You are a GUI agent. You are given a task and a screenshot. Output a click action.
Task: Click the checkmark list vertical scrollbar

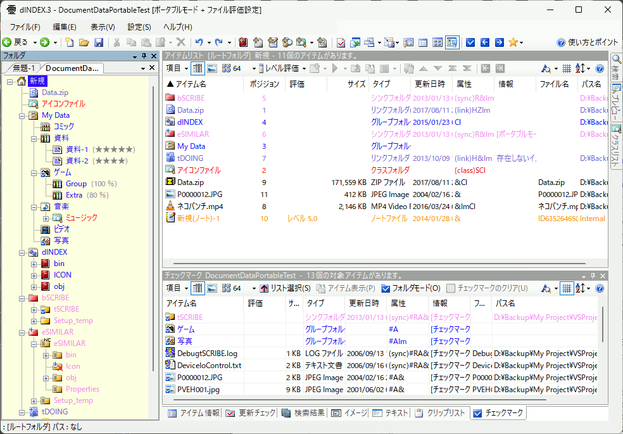click(603, 324)
